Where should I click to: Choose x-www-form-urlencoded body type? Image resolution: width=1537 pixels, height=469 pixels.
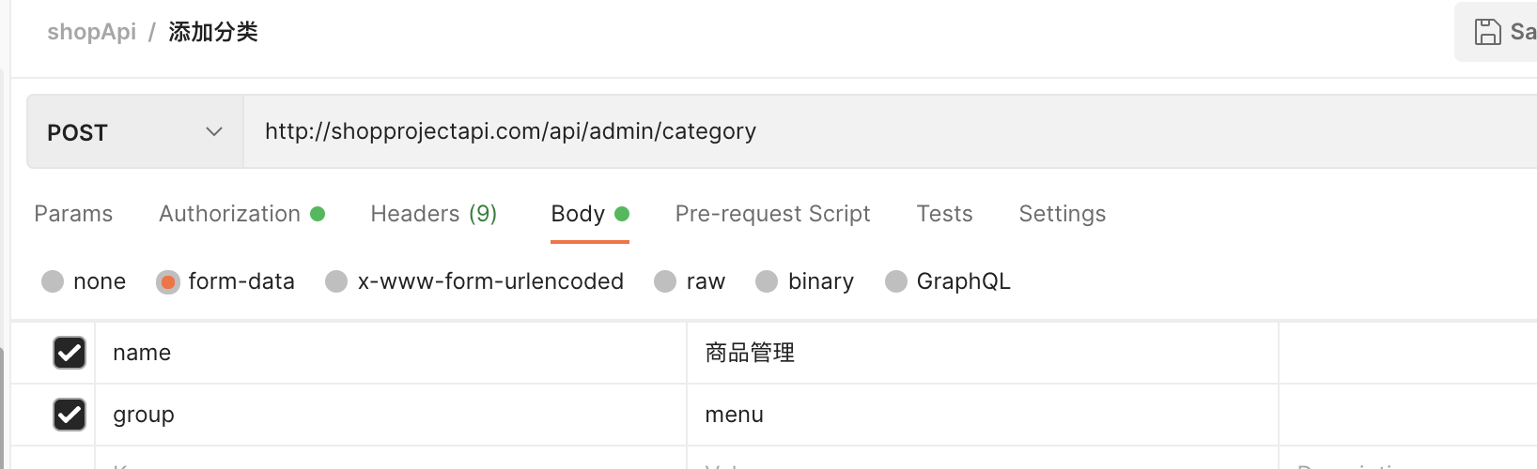point(336,281)
